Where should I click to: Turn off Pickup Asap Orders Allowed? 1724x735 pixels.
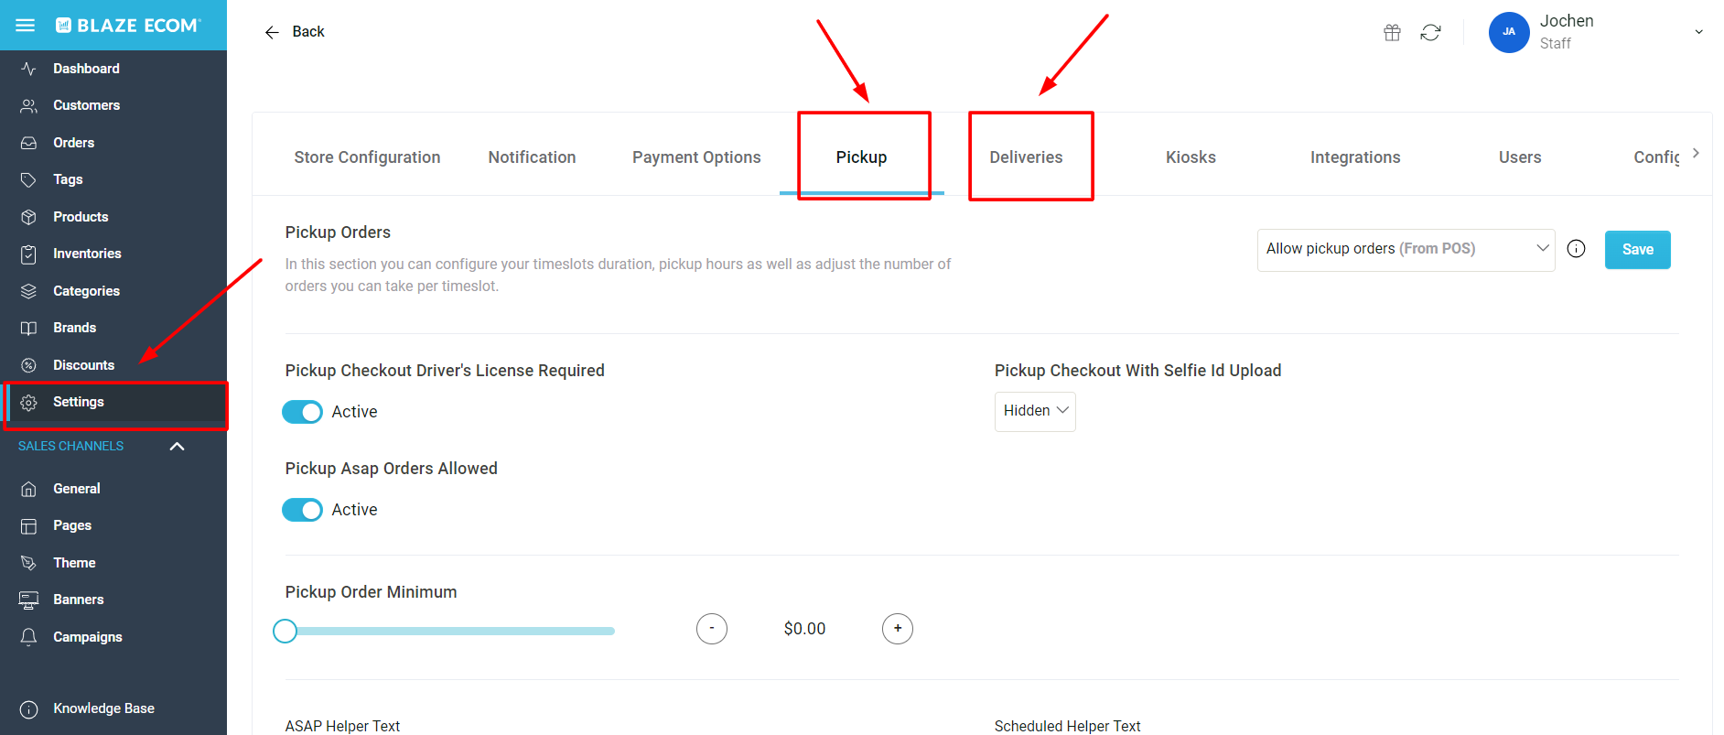click(x=302, y=510)
